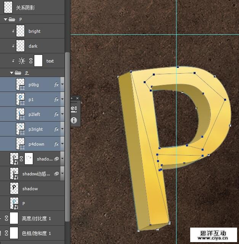Open the info panel icon
Image resolution: width=239 pixels, height=244 pixels.
coord(74,120)
